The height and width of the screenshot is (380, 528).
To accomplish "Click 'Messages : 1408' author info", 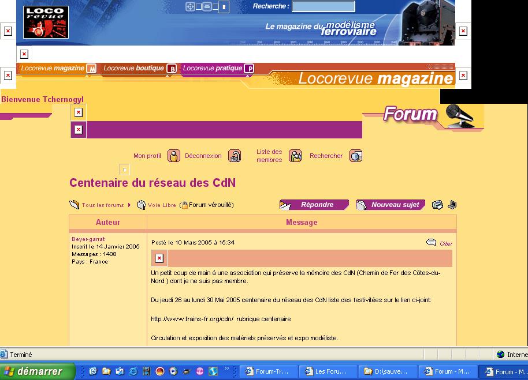I will [x=94, y=254].
